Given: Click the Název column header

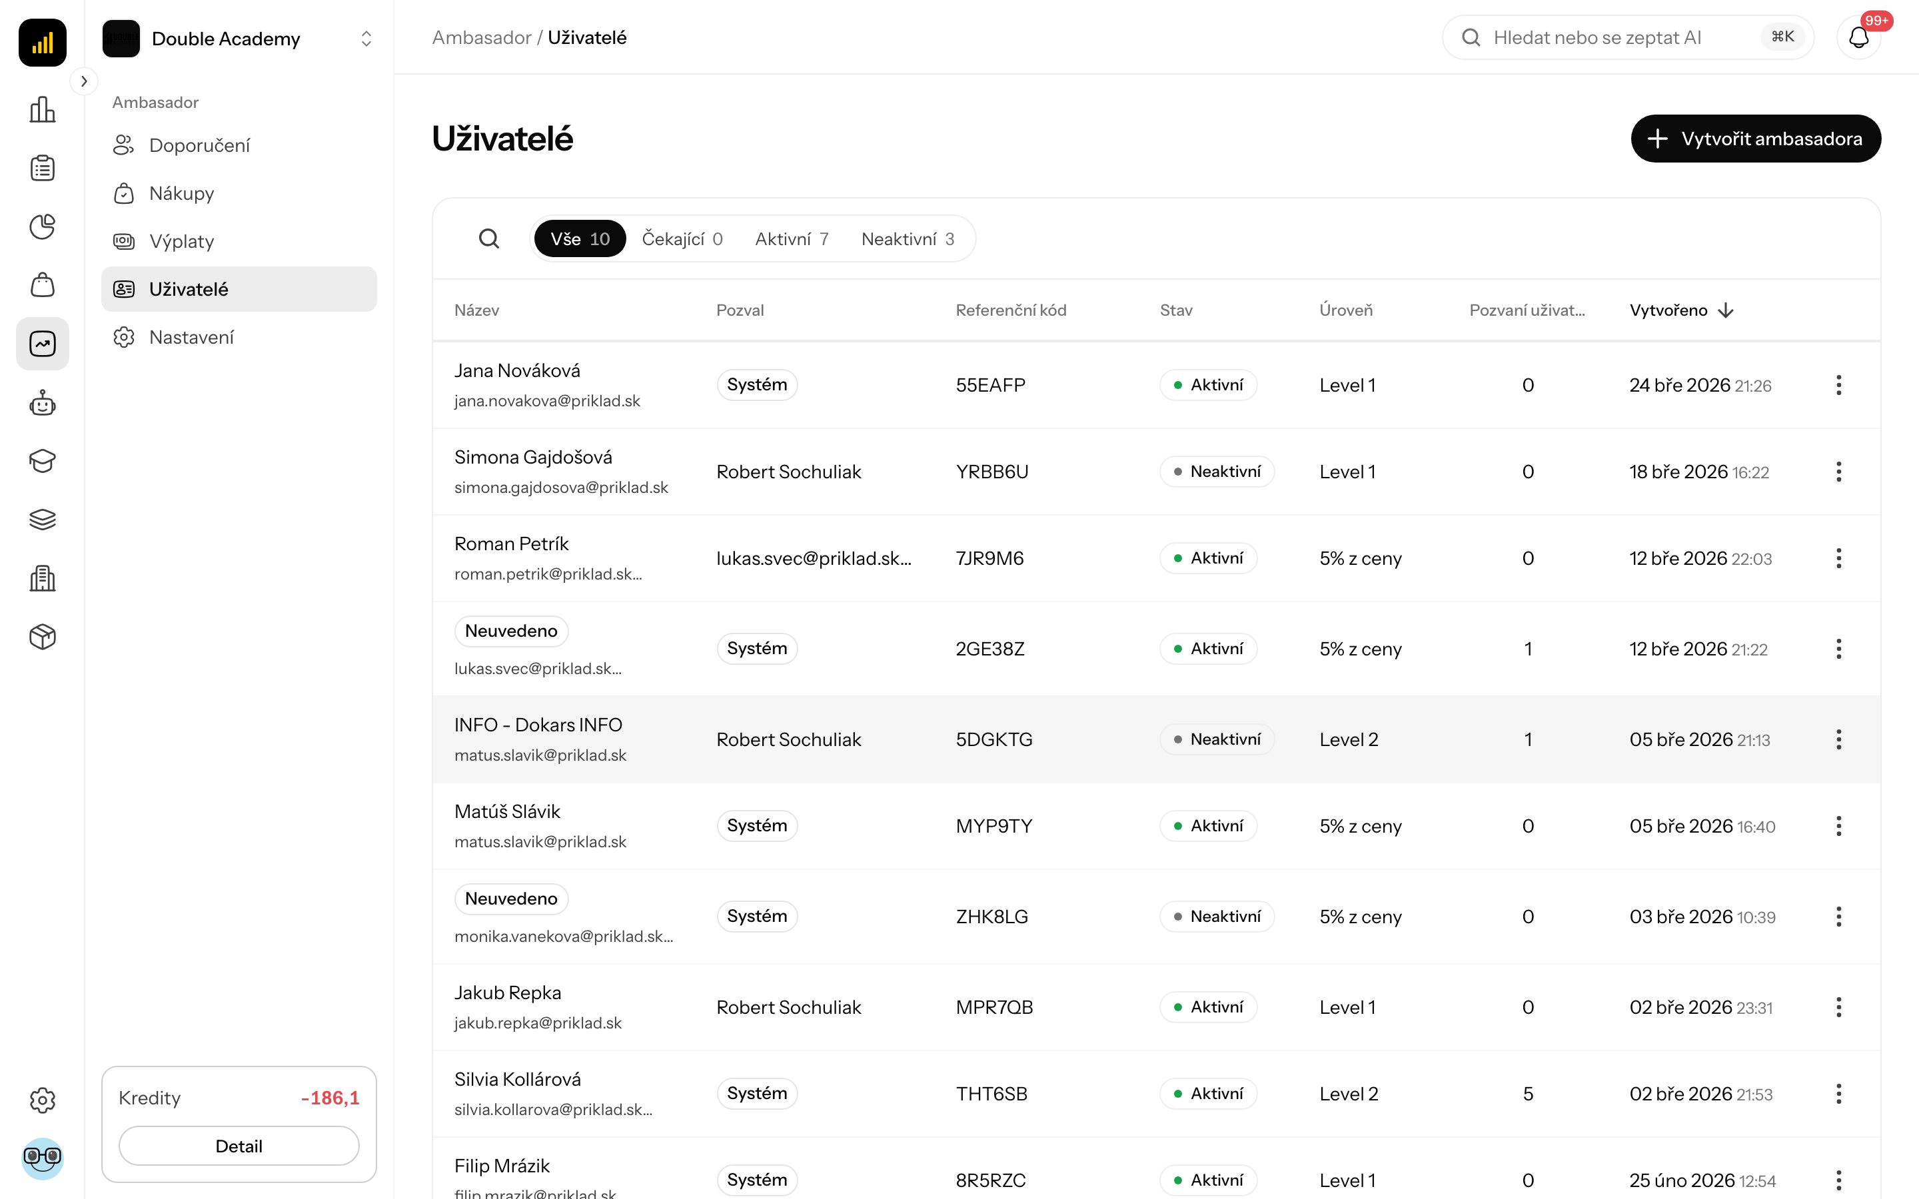Looking at the screenshot, I should click(x=476, y=310).
